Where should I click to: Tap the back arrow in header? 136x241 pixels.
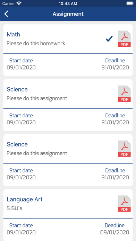pos(7,14)
